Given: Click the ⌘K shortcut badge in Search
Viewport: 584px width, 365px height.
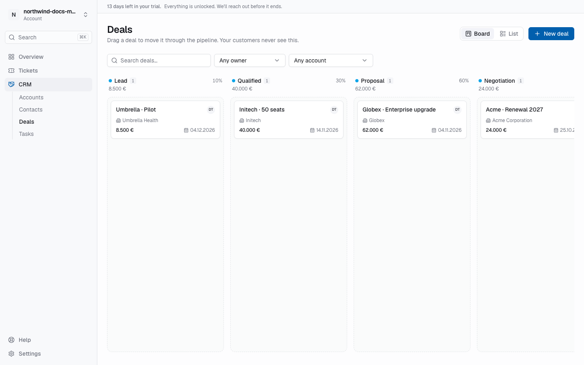Looking at the screenshot, I should [x=83, y=37].
